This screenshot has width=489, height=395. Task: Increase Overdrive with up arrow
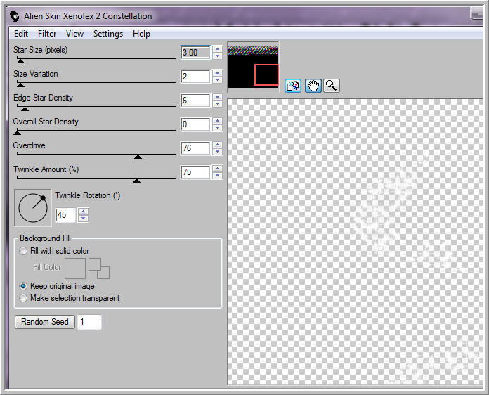(x=217, y=145)
